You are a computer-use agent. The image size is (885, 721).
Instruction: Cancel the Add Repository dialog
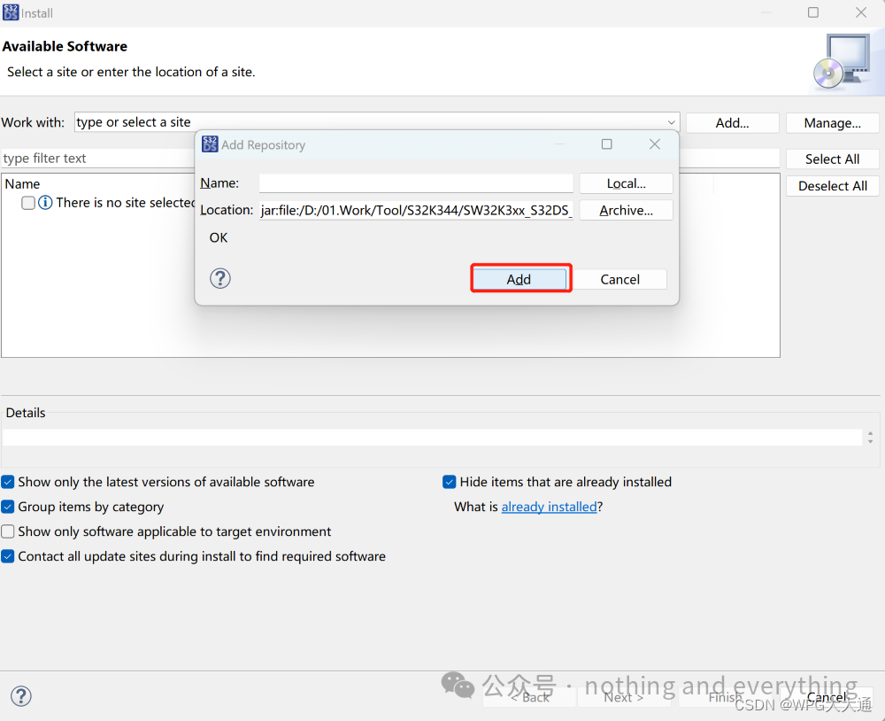619,279
